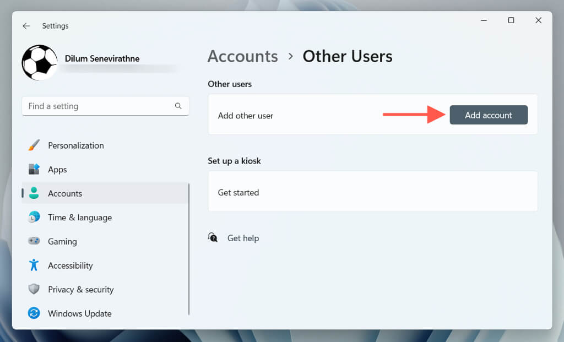
Task: Open Time & language globe icon
Action: (x=34, y=217)
